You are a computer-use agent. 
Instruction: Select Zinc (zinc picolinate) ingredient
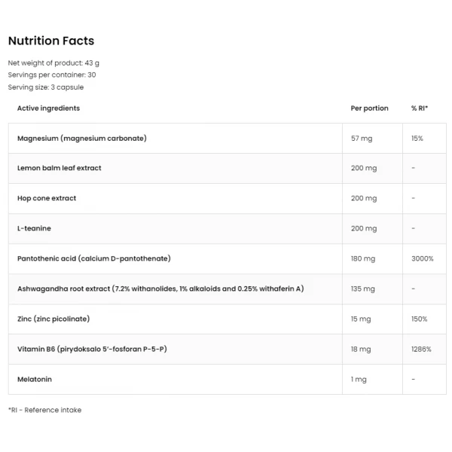(x=53, y=319)
